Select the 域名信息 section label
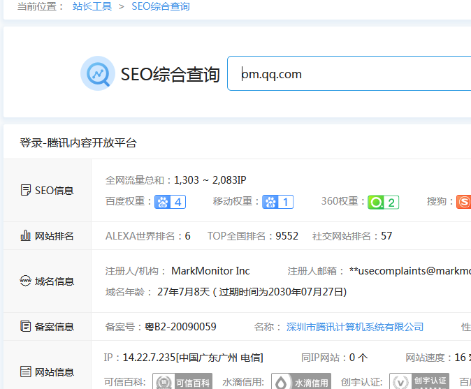Screen dimensions: 471x389 [47, 281]
